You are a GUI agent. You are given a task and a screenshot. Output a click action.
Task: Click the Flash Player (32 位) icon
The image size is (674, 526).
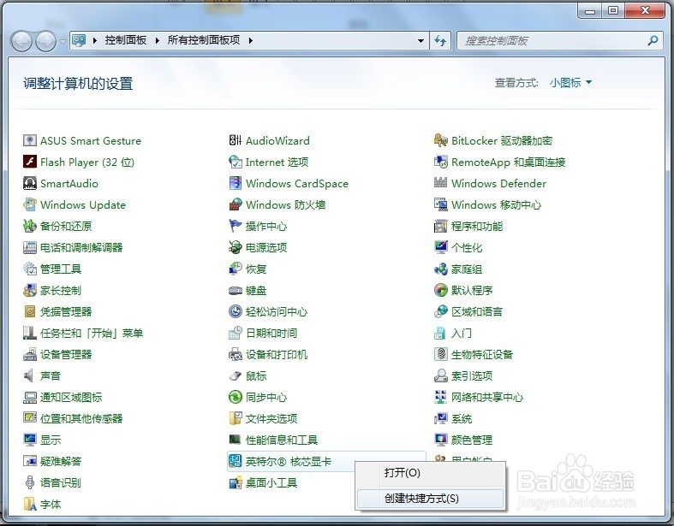tap(30, 162)
